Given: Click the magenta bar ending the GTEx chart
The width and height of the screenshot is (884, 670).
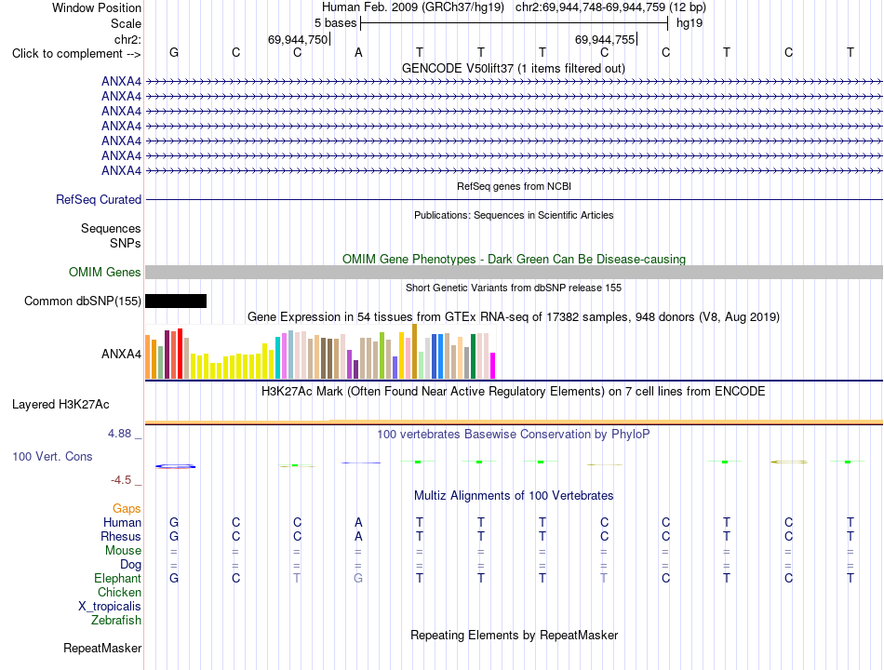Looking at the screenshot, I should pos(493,366).
